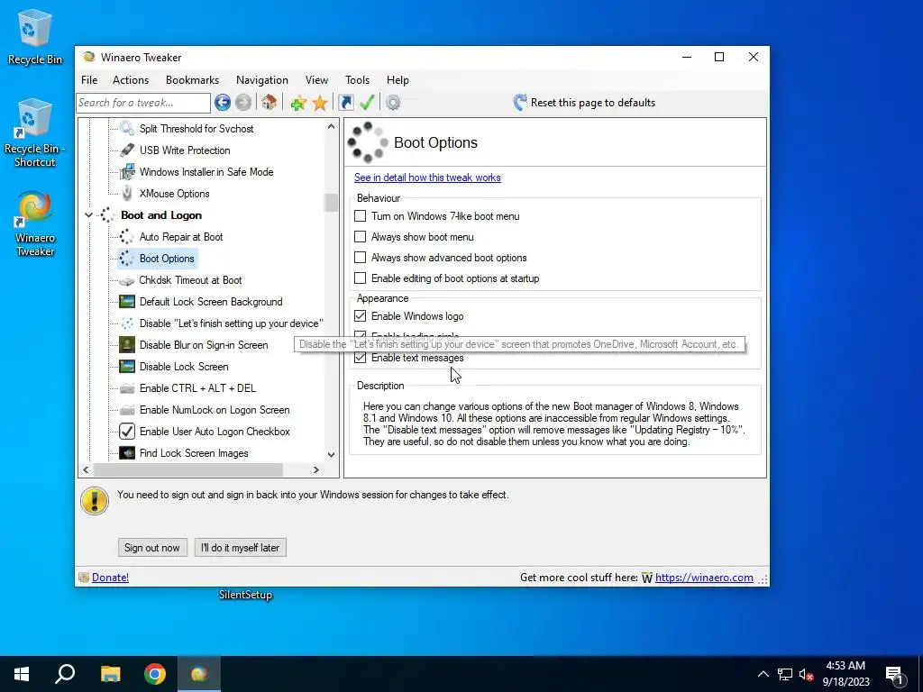Image resolution: width=923 pixels, height=692 pixels.
Task: Click the tree's scroll down arrow
Action: [x=332, y=455]
